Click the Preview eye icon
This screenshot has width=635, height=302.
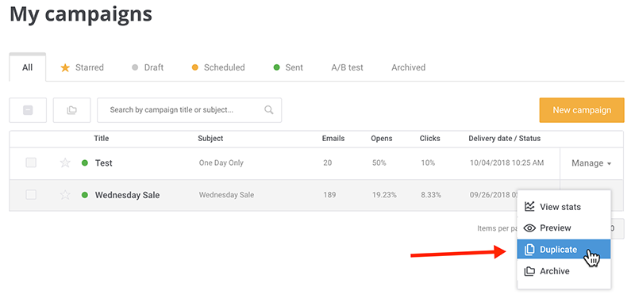[529, 228]
